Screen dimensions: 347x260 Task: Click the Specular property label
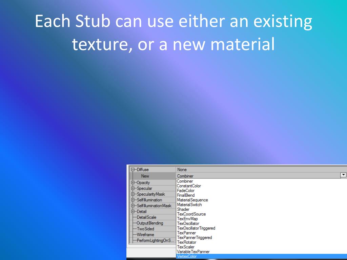click(144, 188)
